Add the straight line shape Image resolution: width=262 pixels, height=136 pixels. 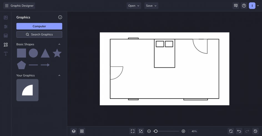coord(33,65)
